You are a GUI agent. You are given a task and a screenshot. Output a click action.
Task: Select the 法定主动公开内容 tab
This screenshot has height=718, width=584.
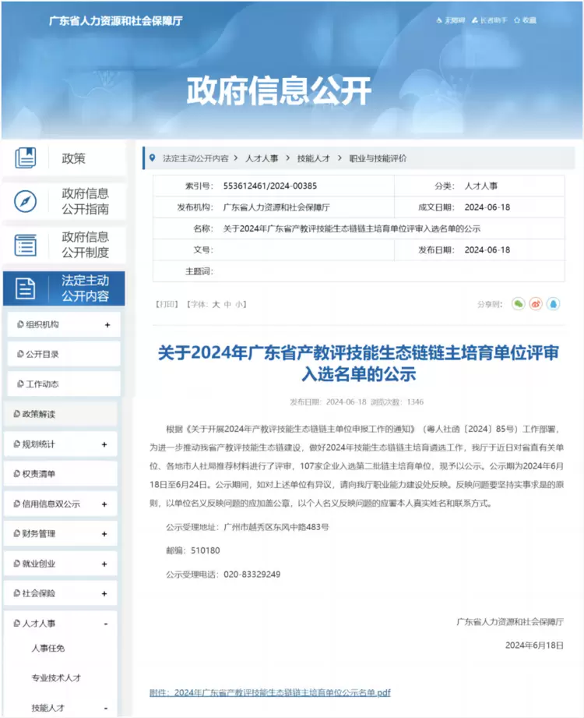tap(63, 288)
